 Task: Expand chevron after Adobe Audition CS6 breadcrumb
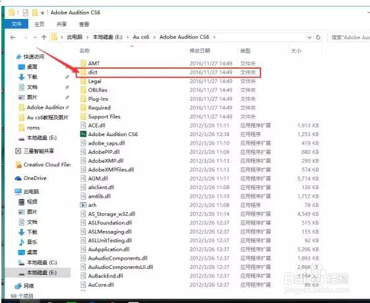[215, 37]
